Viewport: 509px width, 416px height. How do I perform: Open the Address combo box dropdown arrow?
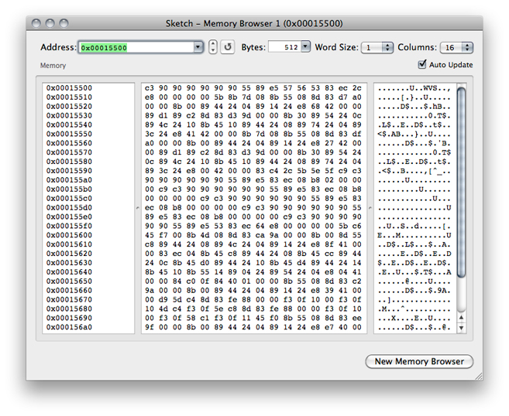point(198,47)
